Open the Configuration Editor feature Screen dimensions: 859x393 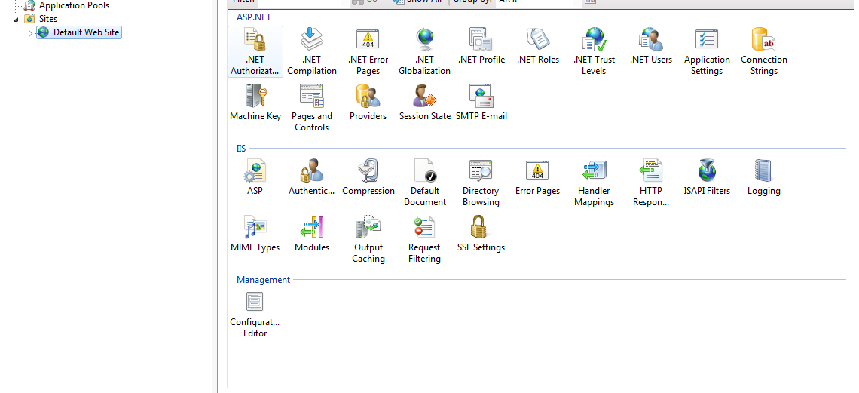tap(255, 314)
